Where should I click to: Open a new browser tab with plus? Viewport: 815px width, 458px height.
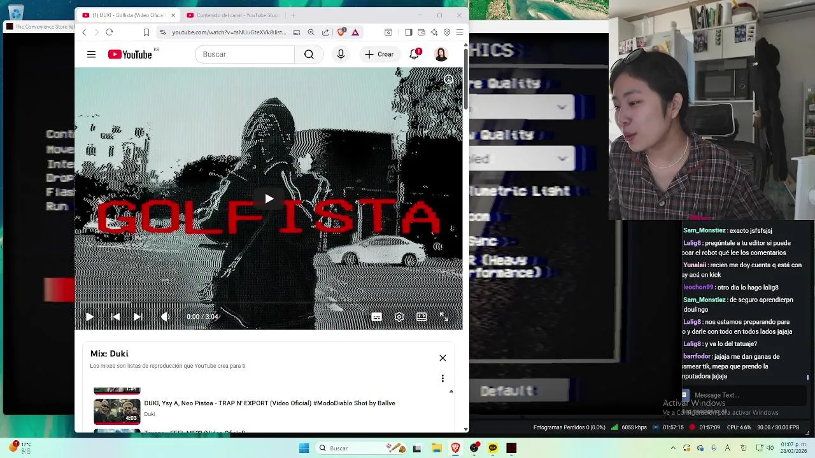293,15
